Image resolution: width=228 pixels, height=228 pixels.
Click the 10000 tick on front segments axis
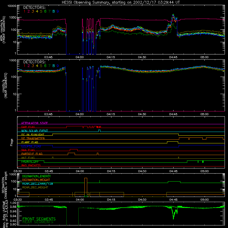click(x=12, y=6)
